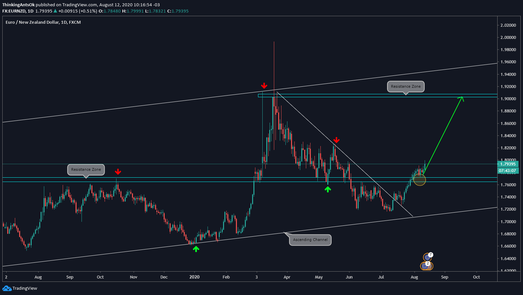Click the 1.70000 price axis label
Screen dimensions: 523x295
pyautogui.click(x=508, y=222)
